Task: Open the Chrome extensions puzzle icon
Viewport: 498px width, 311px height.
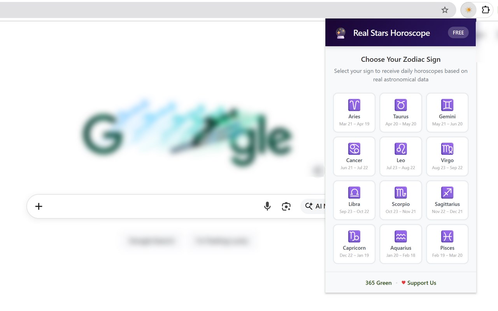Action: coord(486,10)
